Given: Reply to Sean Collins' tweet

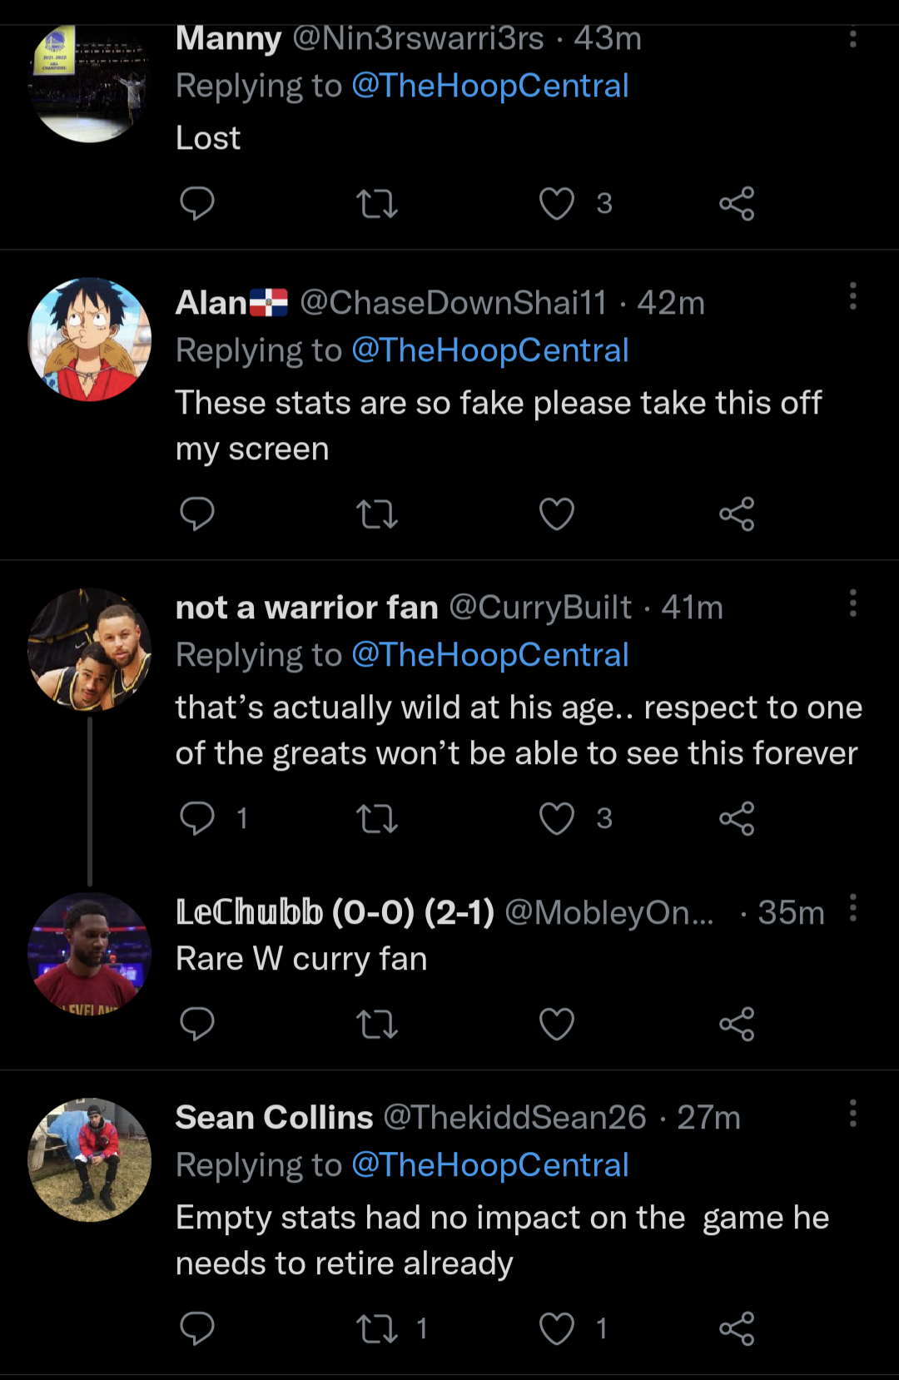Looking at the screenshot, I should pos(197,1328).
